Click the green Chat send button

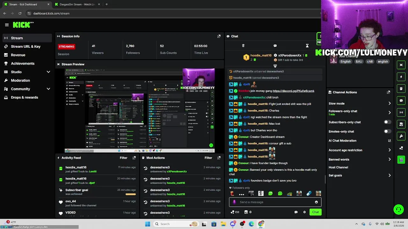tap(315, 212)
